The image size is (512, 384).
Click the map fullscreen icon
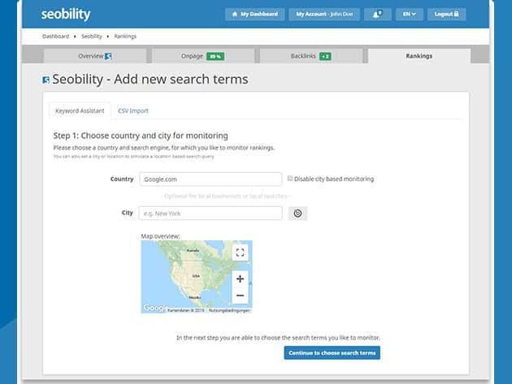[x=240, y=252]
